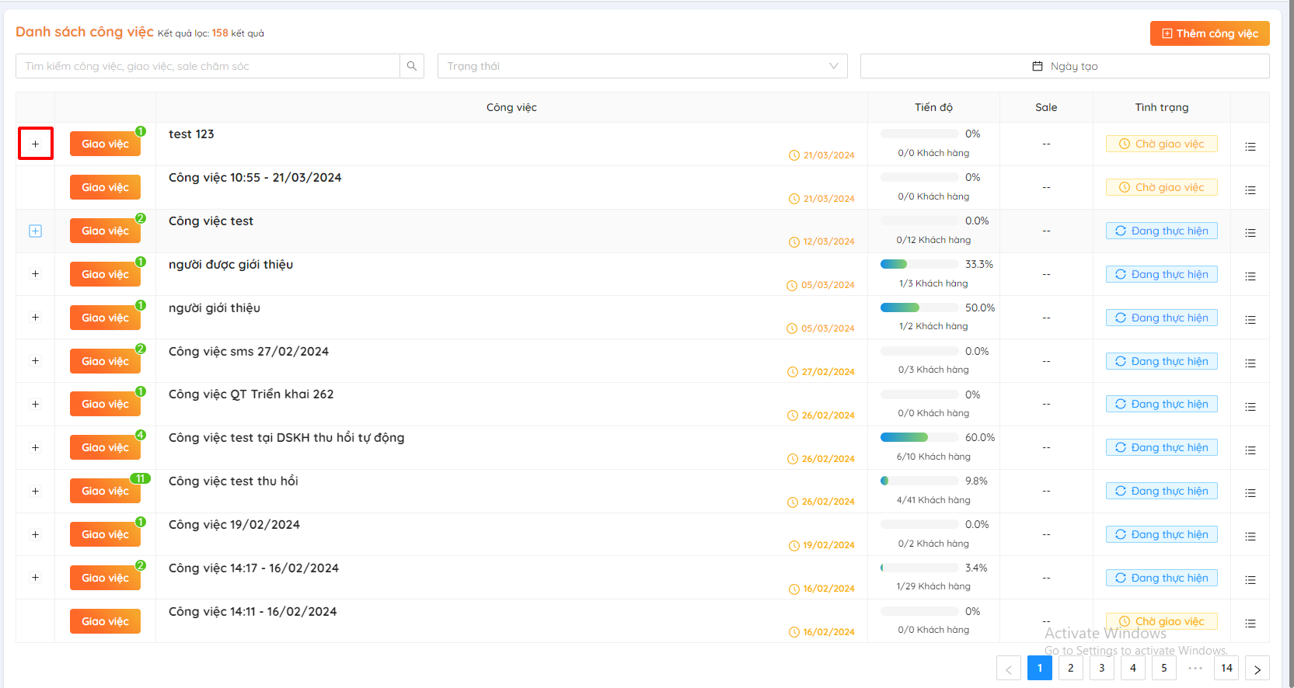Open the Ngày tạo date picker
The height and width of the screenshot is (688, 1294).
coord(1065,66)
